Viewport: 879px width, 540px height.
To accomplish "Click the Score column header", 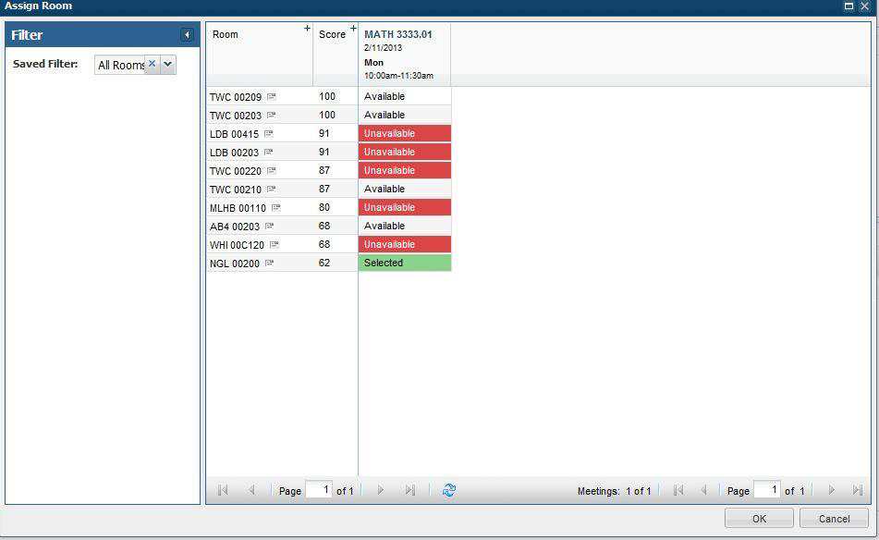I will (x=332, y=34).
